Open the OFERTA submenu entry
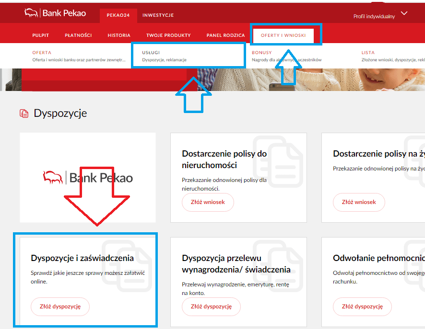The width and height of the screenshot is (425, 329). tap(79, 56)
